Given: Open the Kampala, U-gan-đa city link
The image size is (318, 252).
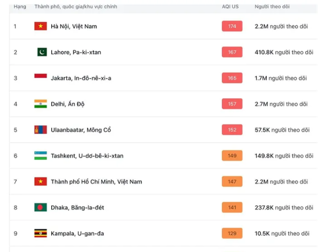Looking at the screenshot, I should [78, 234].
